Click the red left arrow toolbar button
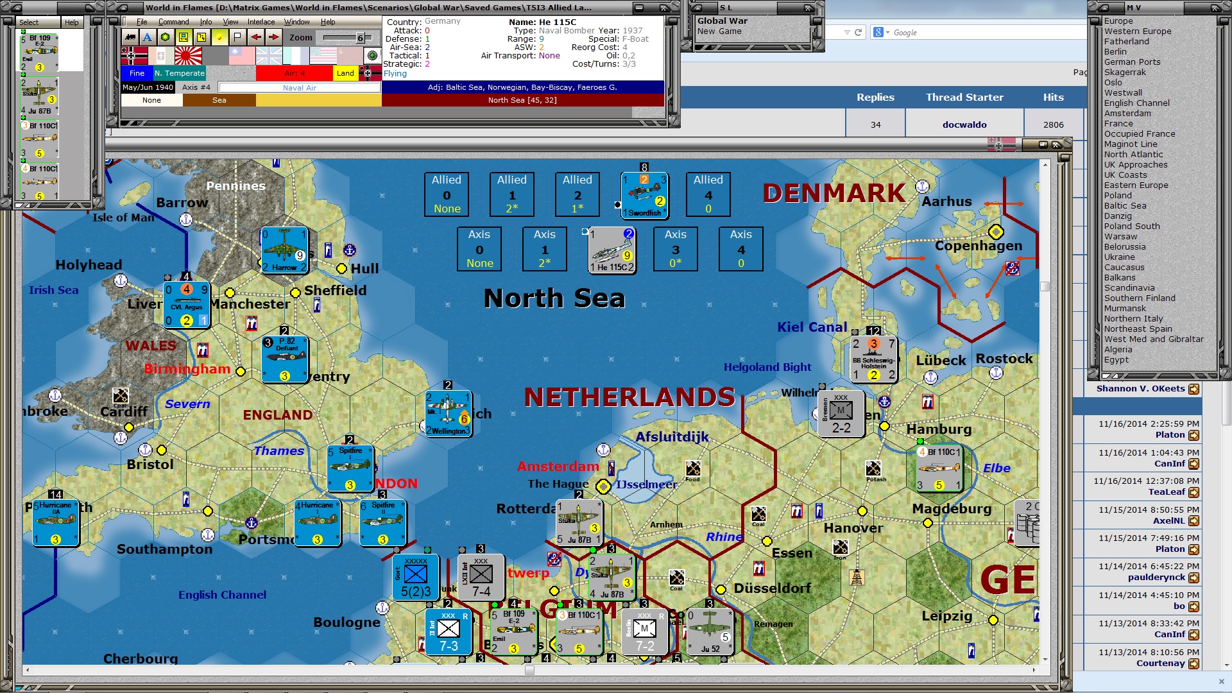Image resolution: width=1232 pixels, height=693 pixels. click(255, 37)
